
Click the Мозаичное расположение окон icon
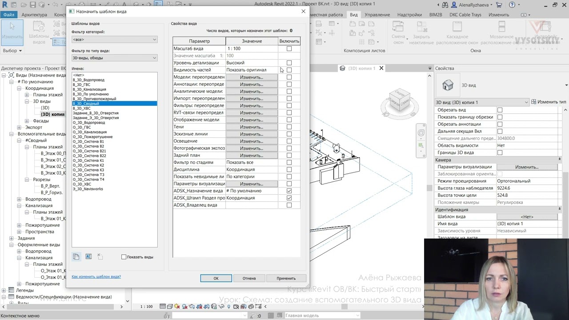tap(501, 33)
